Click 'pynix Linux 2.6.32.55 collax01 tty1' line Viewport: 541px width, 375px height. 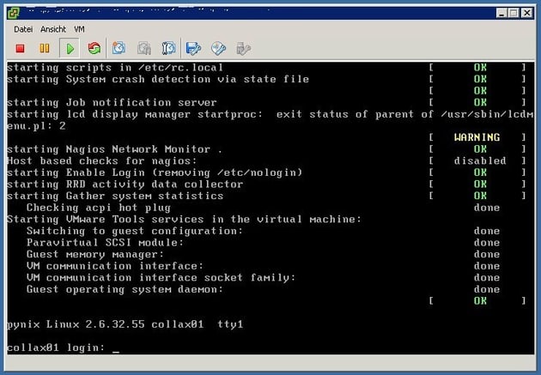pyautogui.click(x=125, y=324)
